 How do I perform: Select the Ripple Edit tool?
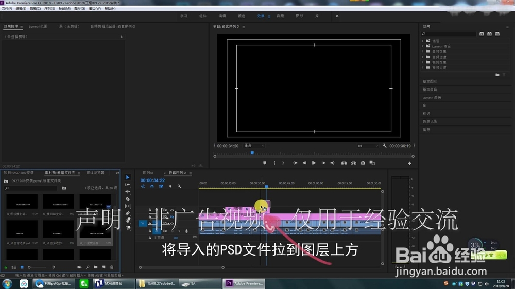(x=128, y=192)
